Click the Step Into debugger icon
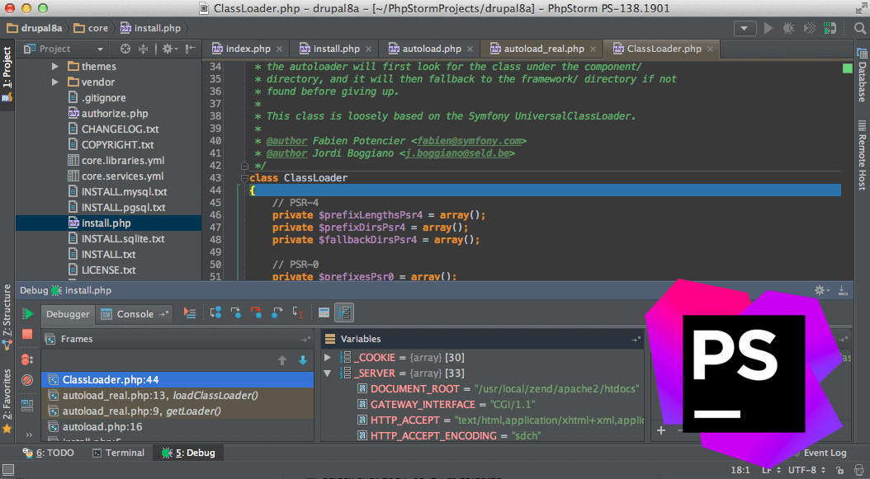This screenshot has height=479, width=870. [x=236, y=312]
